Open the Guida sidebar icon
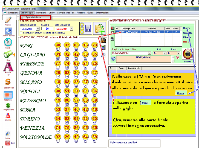The height and width of the screenshot is (148, 199). (8, 134)
